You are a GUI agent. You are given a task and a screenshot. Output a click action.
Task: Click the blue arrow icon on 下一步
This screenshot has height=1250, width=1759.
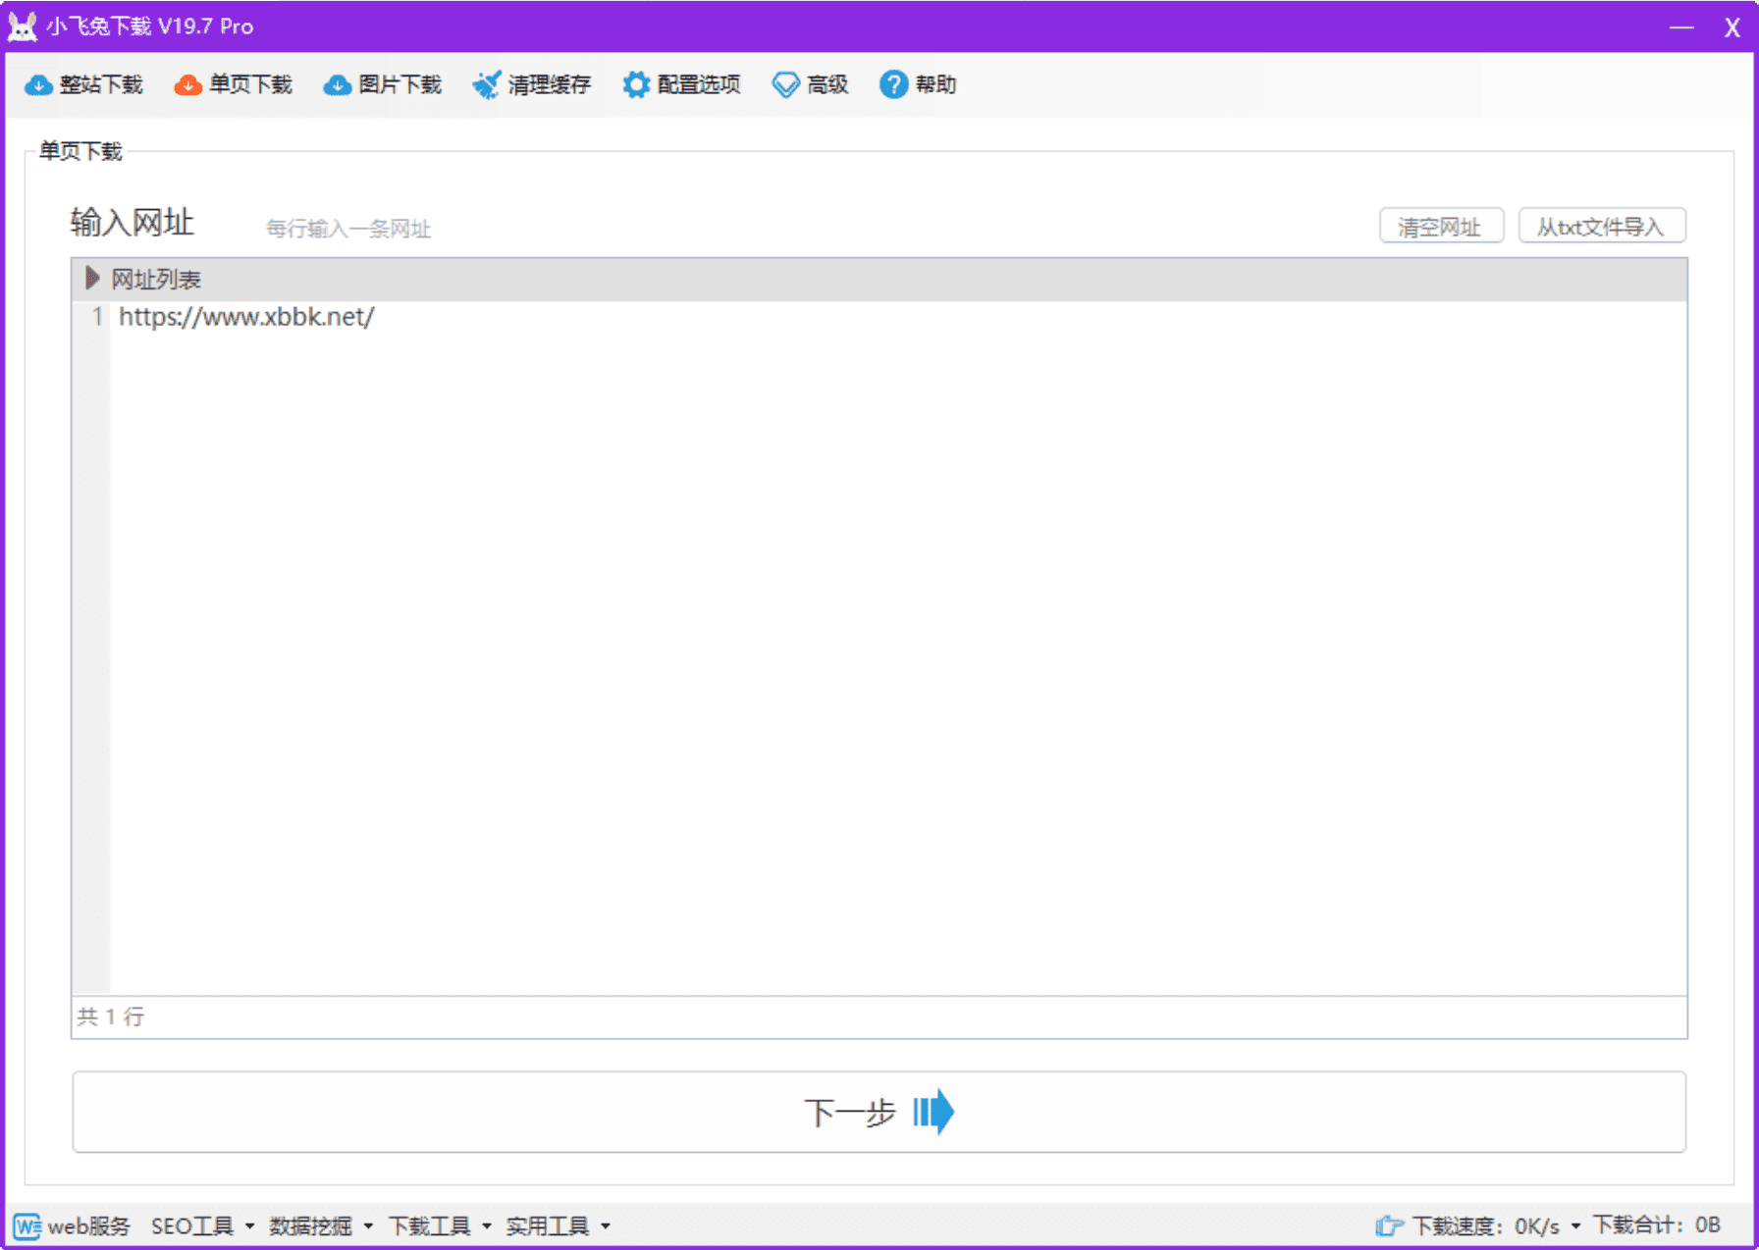click(x=933, y=1112)
